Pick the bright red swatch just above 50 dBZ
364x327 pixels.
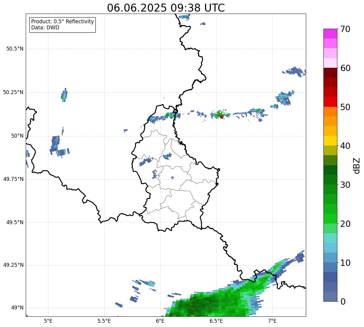tap(330, 102)
